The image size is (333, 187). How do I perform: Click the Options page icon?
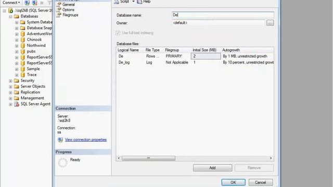tap(59, 9)
